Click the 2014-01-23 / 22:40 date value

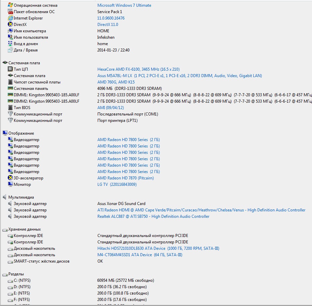[114, 50]
